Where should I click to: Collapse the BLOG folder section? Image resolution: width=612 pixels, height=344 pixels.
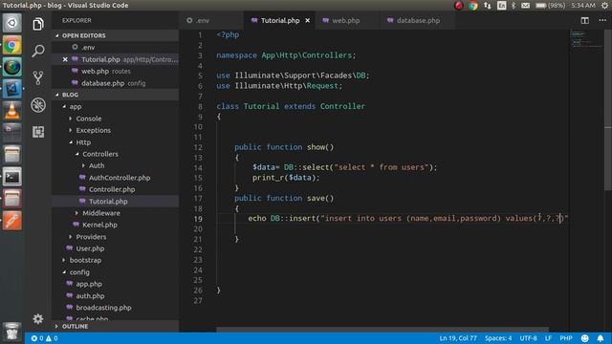click(57, 95)
